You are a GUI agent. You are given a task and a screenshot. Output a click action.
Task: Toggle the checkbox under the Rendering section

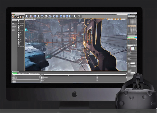pyautogui.click(x=131, y=52)
